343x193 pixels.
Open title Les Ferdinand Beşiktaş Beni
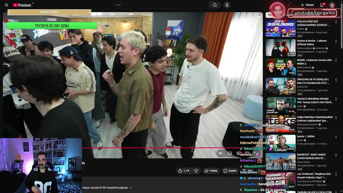click(314, 176)
